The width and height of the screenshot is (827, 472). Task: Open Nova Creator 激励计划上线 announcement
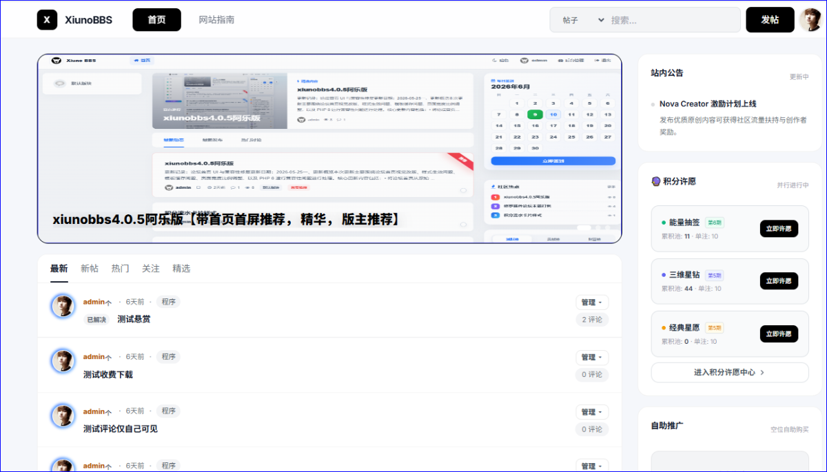(708, 104)
